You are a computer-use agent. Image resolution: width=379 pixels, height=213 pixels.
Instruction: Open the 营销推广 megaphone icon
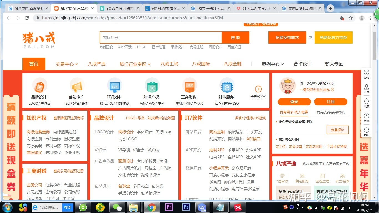point(77,85)
